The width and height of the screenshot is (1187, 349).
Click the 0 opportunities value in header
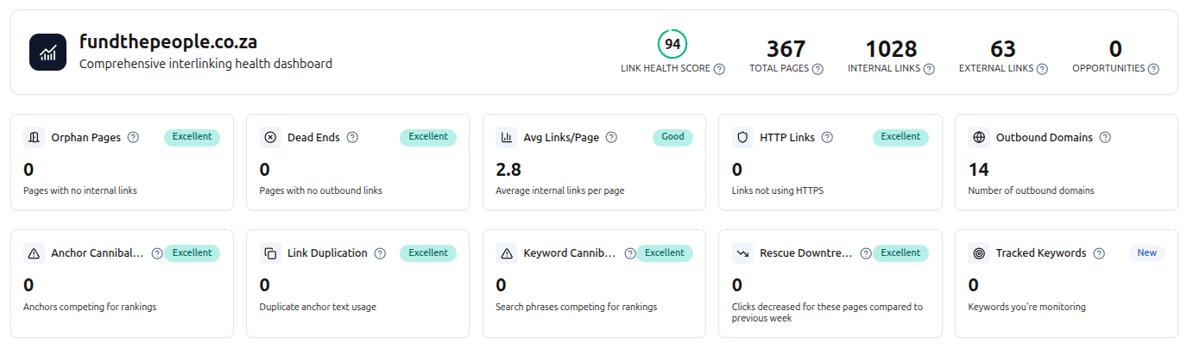tap(1115, 49)
